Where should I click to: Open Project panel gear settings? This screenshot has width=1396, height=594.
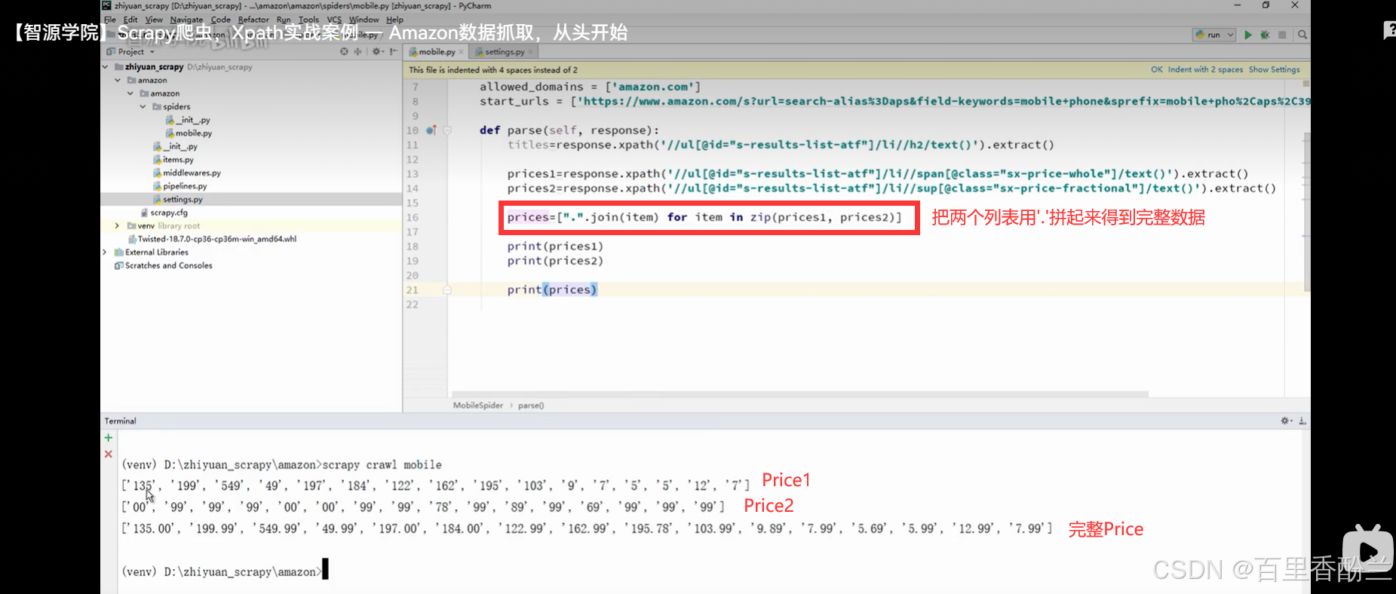pos(377,51)
